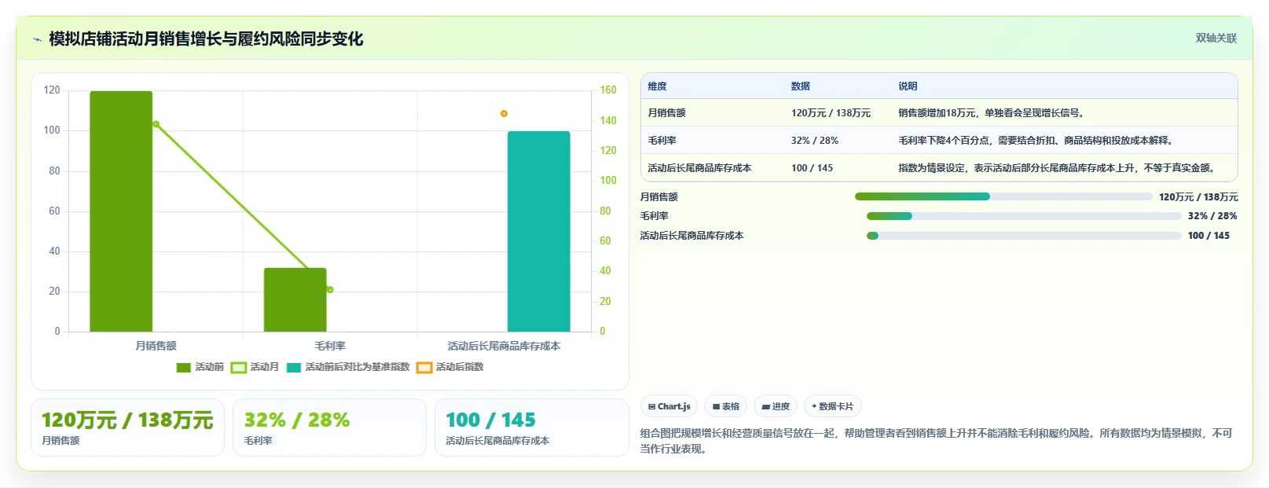1269x488 pixels.
Task: Click the orange 活动后指数 data point
Action: [504, 114]
